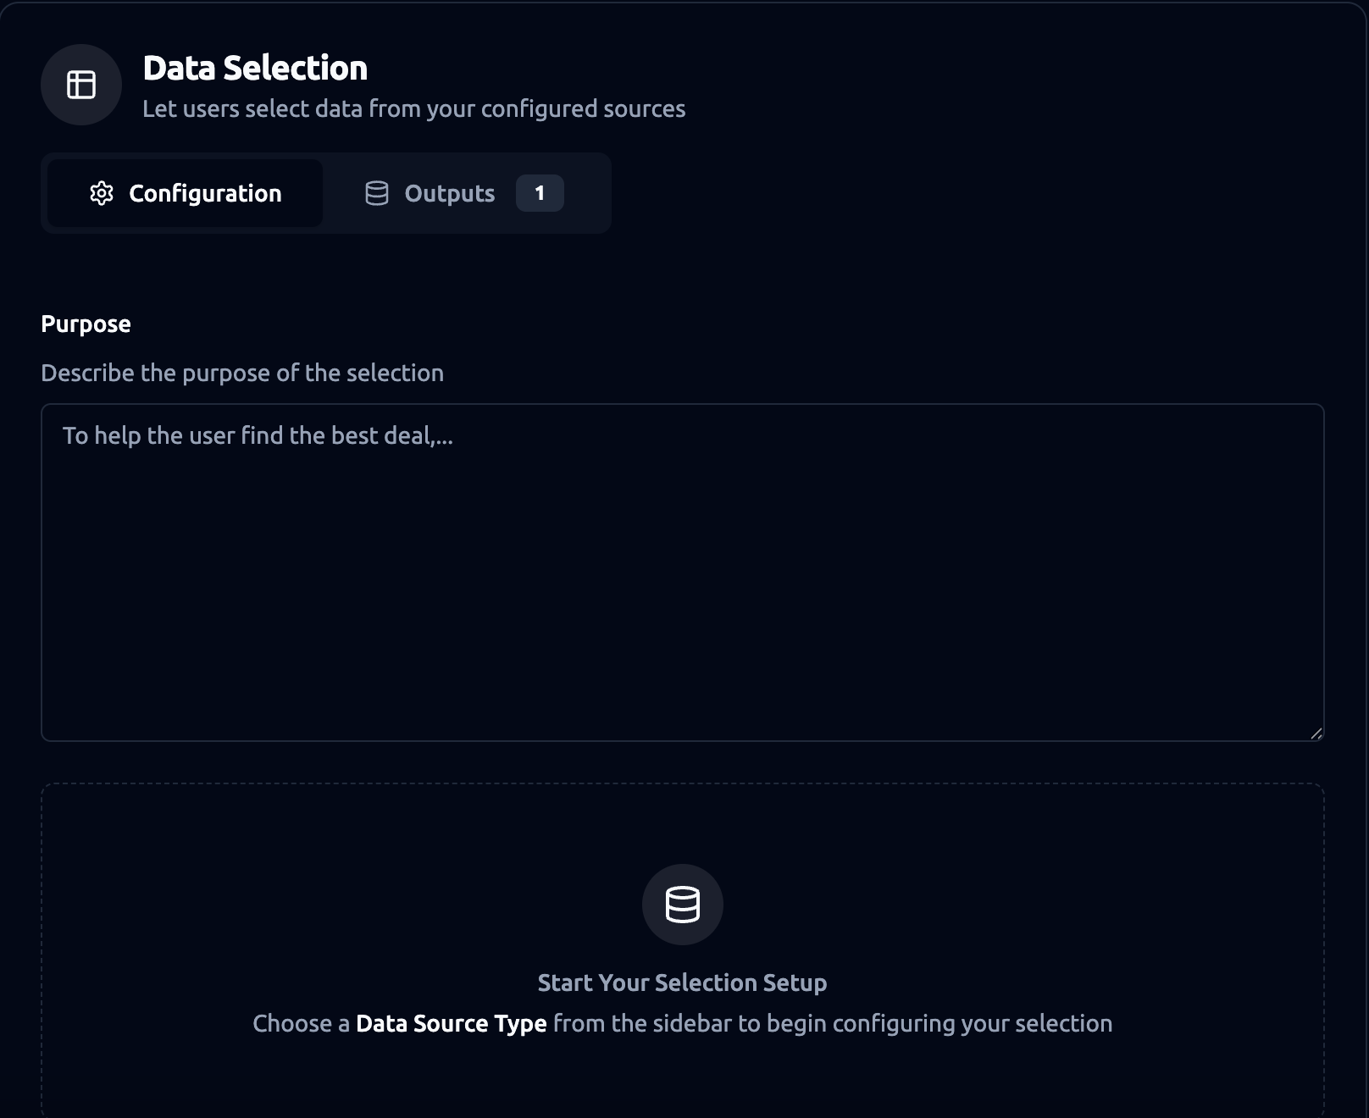Click the database icon on Outputs tab
The width and height of the screenshot is (1369, 1118).
point(377,193)
